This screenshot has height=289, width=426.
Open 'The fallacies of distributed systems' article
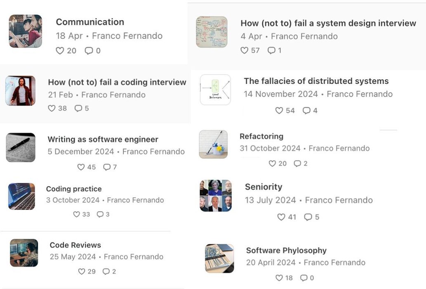(316, 81)
